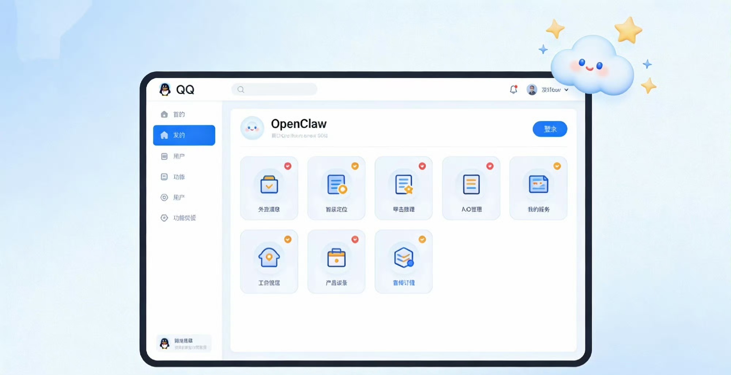Click the red badge on the AO管理 card
This screenshot has width=731, height=375.
(490, 166)
